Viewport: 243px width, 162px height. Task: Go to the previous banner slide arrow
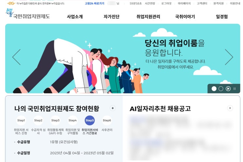(16, 57)
